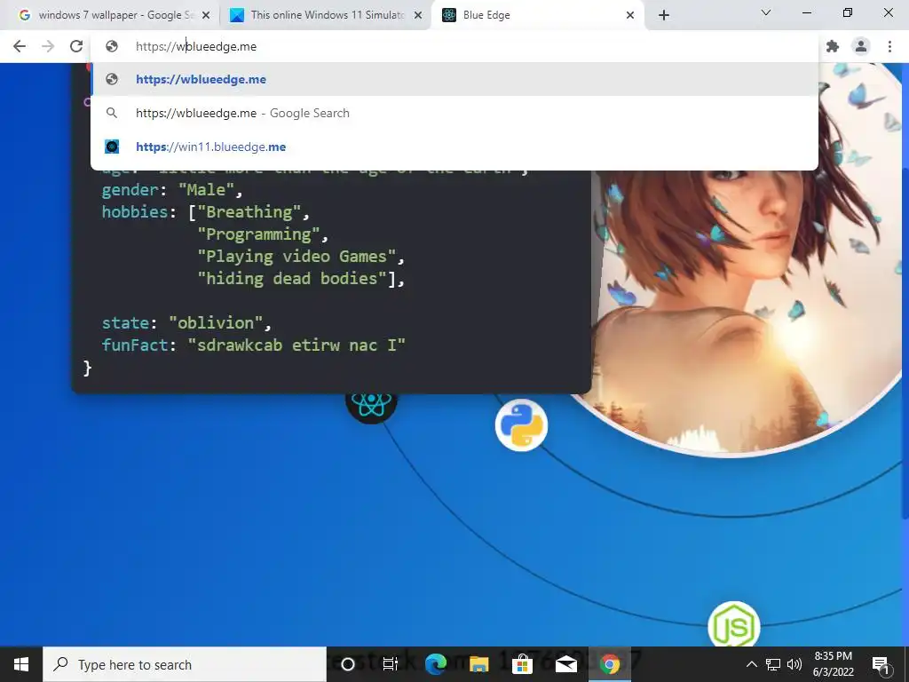The height and width of the screenshot is (682, 909).
Task: Open the clock showing 8:35 PM
Action: click(833, 664)
